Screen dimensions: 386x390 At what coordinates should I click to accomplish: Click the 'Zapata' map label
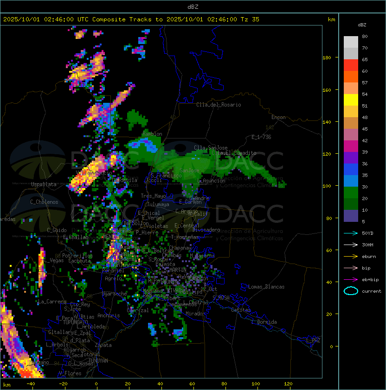click(x=103, y=345)
